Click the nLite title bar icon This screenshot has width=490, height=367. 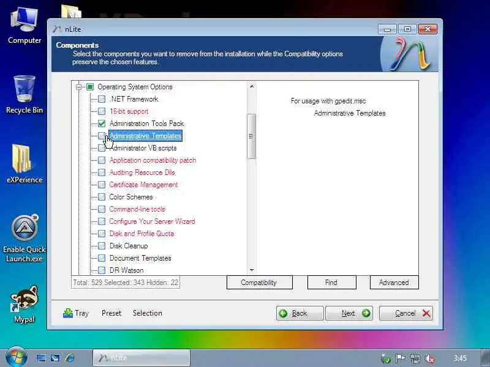tap(57, 29)
